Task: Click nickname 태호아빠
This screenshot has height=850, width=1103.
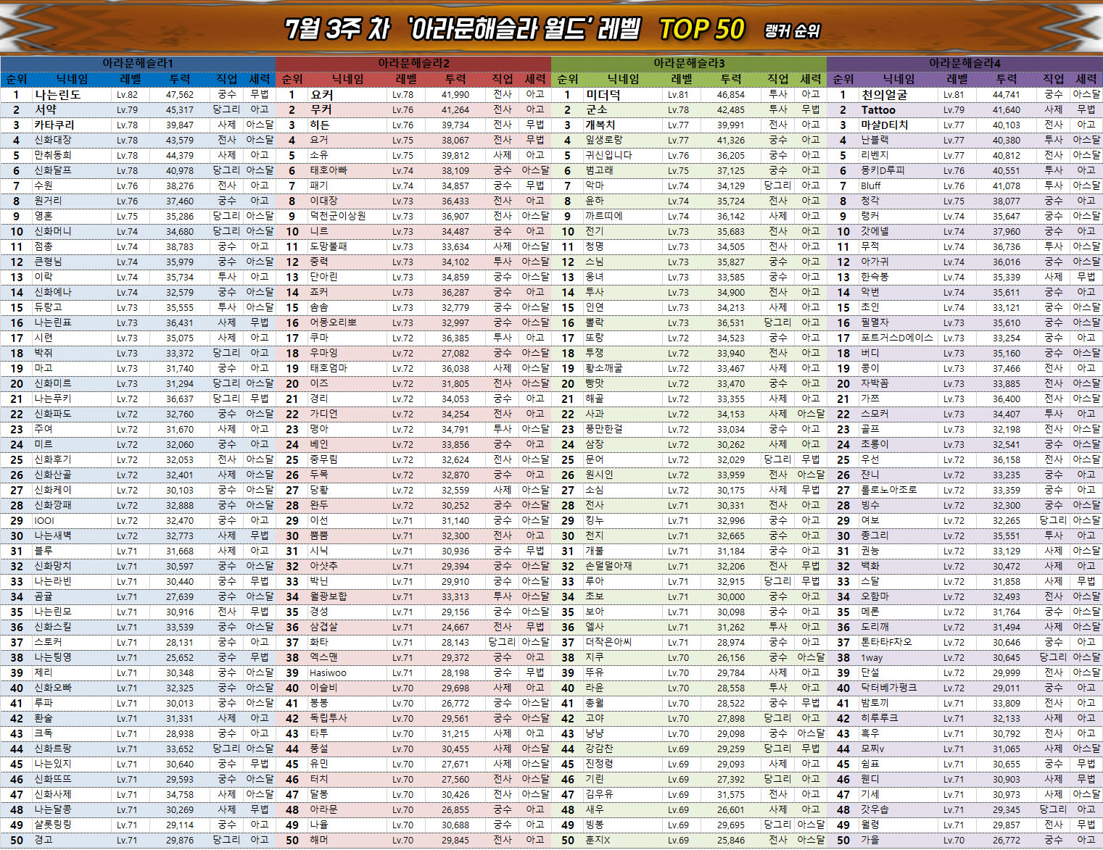Action: tap(329, 170)
